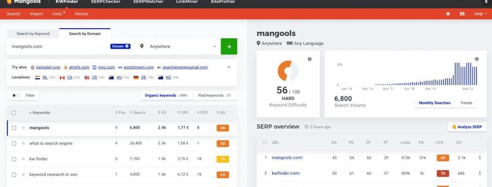Sort by Keywords column
This screenshot has width=492, height=187.
click(x=39, y=113)
